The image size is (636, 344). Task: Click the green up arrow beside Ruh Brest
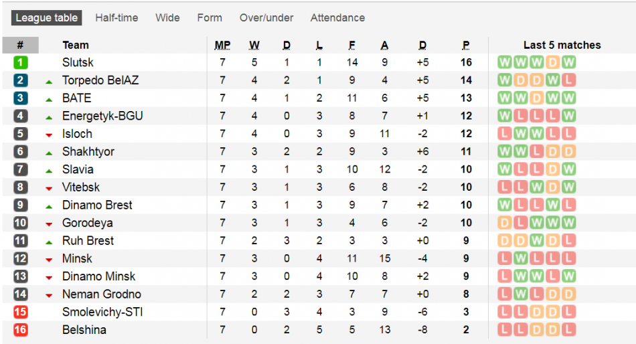pos(49,242)
